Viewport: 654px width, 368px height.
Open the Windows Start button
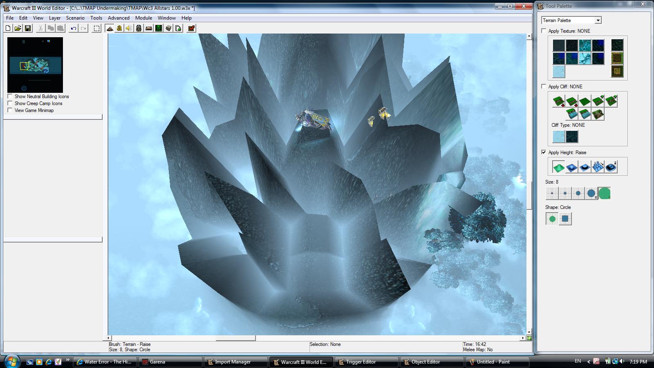tap(11, 361)
